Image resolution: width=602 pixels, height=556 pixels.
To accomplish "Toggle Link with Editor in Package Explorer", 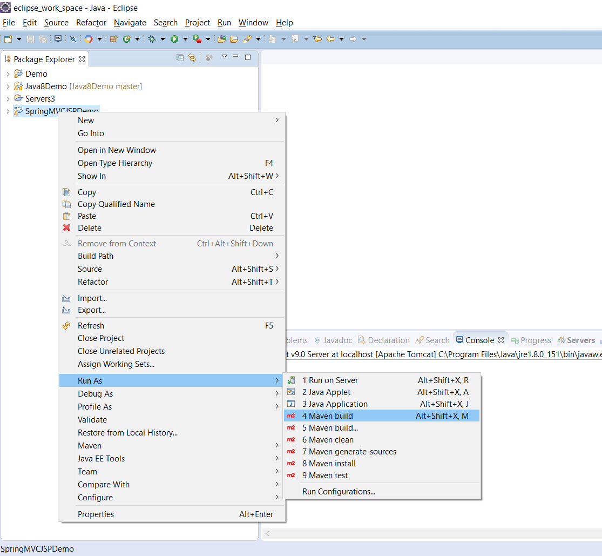I will coord(192,58).
